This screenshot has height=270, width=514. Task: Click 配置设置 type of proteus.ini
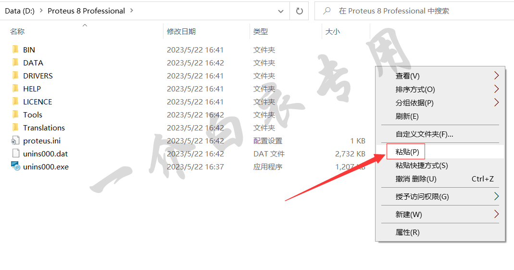pos(268,141)
